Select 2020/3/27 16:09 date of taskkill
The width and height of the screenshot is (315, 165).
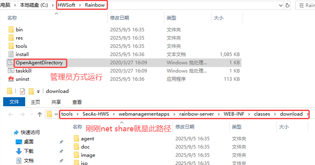(128, 71)
